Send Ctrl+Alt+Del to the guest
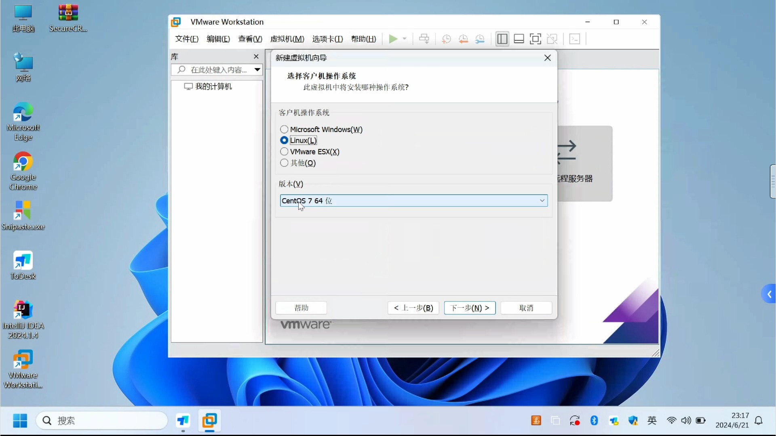This screenshot has height=436, width=776. [x=424, y=39]
